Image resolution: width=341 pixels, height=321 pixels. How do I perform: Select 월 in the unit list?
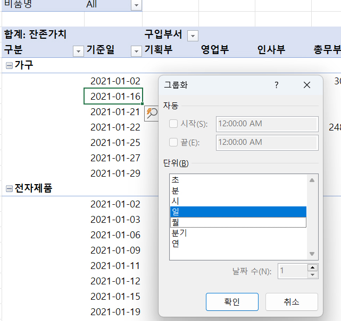tap(176, 222)
